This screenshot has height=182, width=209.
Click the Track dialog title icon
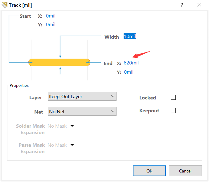pos(4,5)
